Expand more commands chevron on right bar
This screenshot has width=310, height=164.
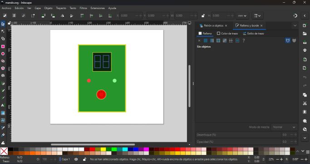pos(305,138)
